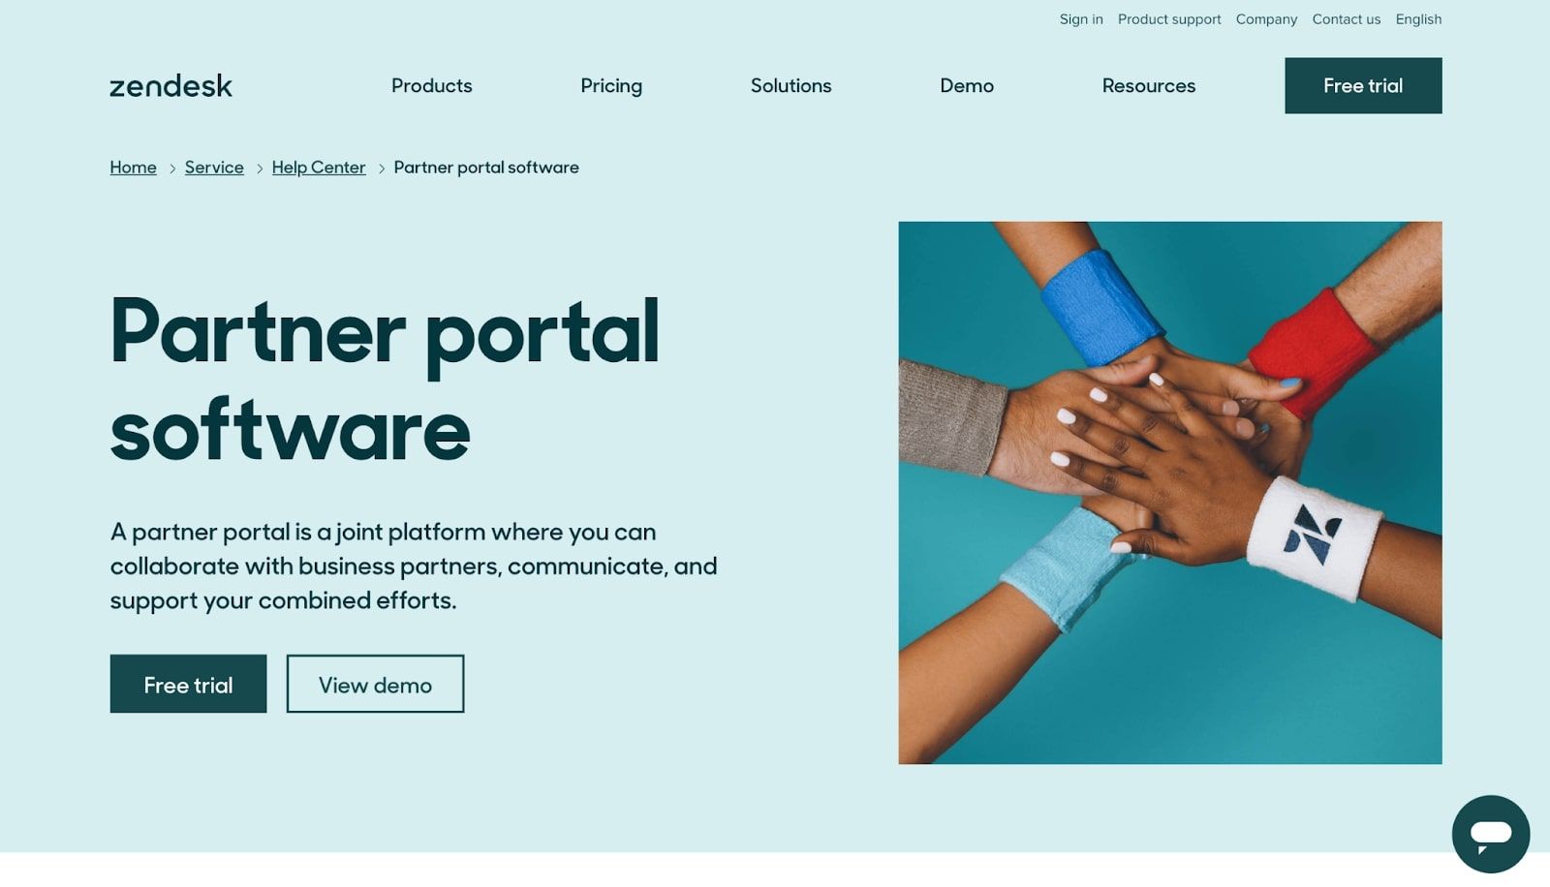Open the chat widget bubble icon

click(1490, 834)
